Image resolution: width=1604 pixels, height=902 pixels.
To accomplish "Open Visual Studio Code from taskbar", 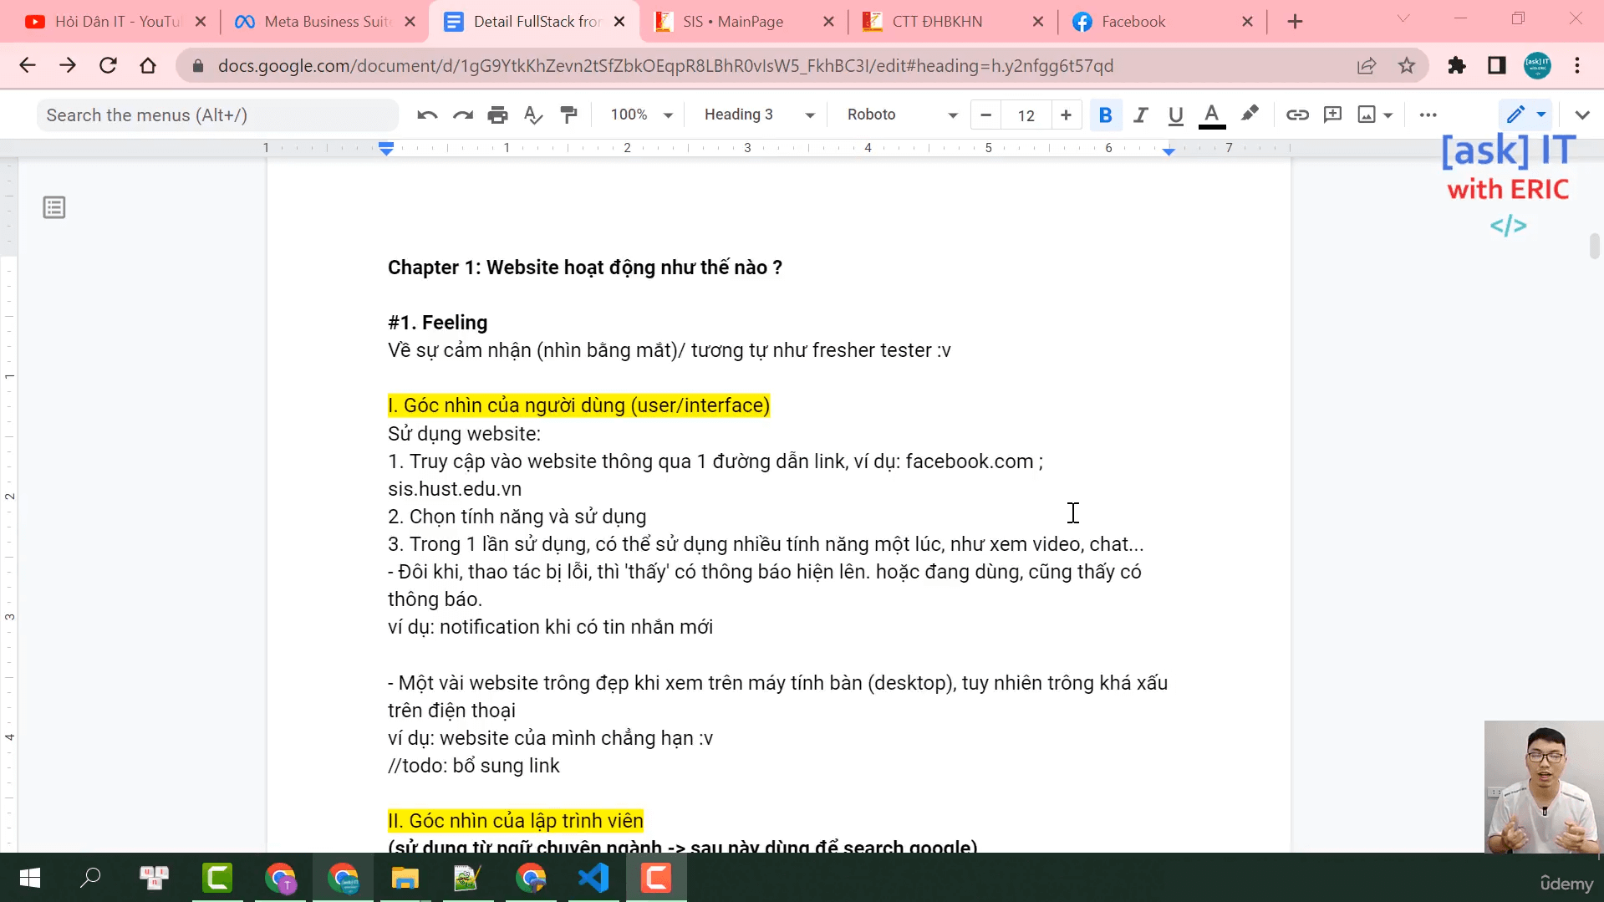I will pos(593,878).
